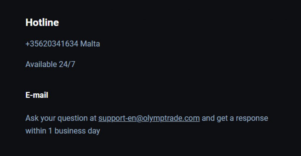Click the phrase 'and get a response'
The width and height of the screenshot is (301, 156).
click(235, 118)
